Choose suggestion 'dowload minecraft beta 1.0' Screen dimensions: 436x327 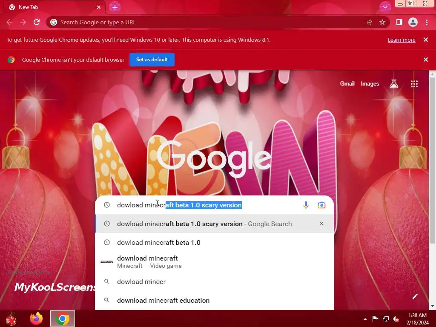(214, 242)
